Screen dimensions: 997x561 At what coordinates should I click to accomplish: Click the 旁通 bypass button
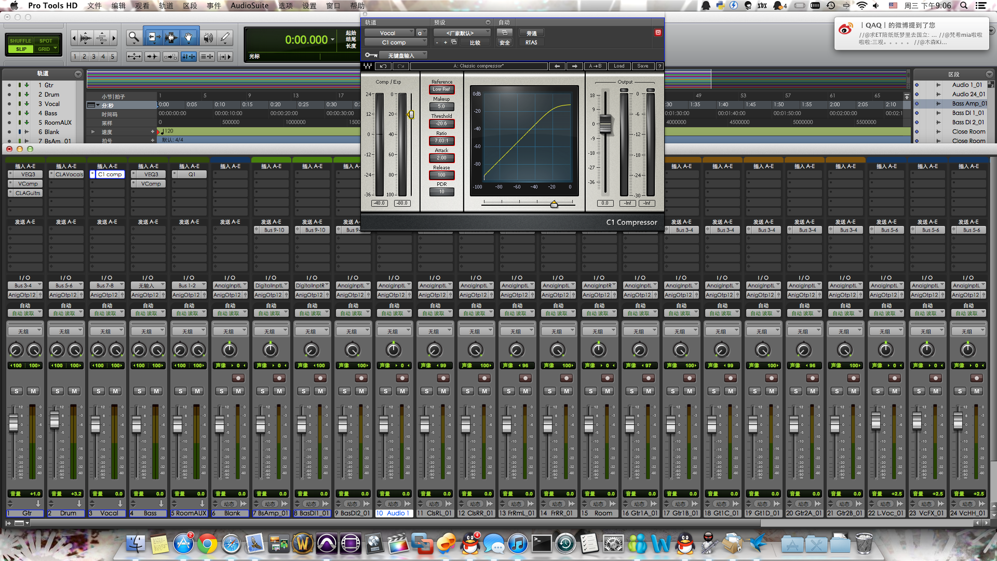click(531, 33)
